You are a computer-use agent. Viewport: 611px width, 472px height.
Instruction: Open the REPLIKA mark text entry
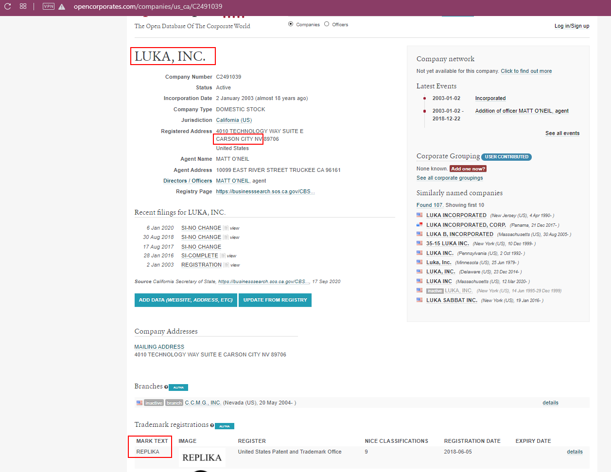[x=148, y=452]
